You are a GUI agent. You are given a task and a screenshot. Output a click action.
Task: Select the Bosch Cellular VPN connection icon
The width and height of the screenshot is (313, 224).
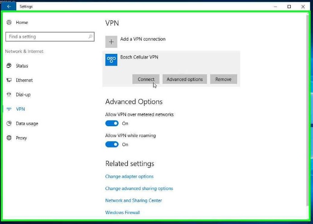(111, 60)
